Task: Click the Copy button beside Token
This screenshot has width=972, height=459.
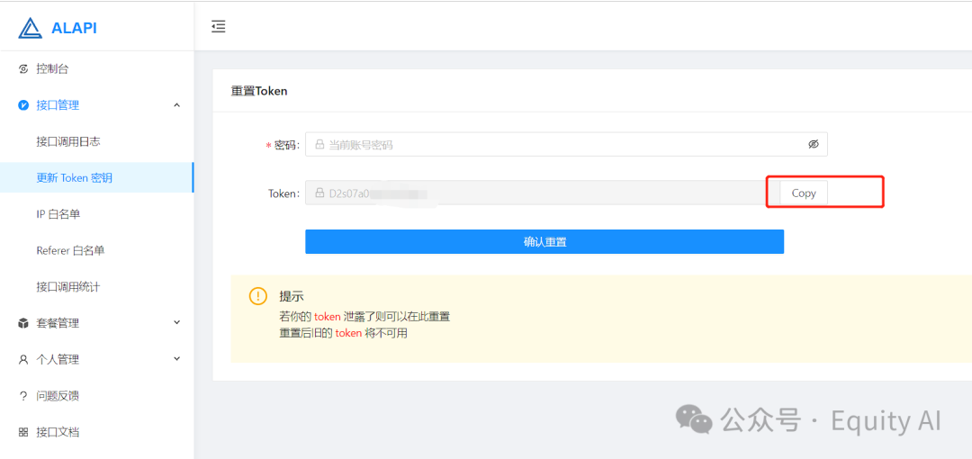Action: (804, 193)
